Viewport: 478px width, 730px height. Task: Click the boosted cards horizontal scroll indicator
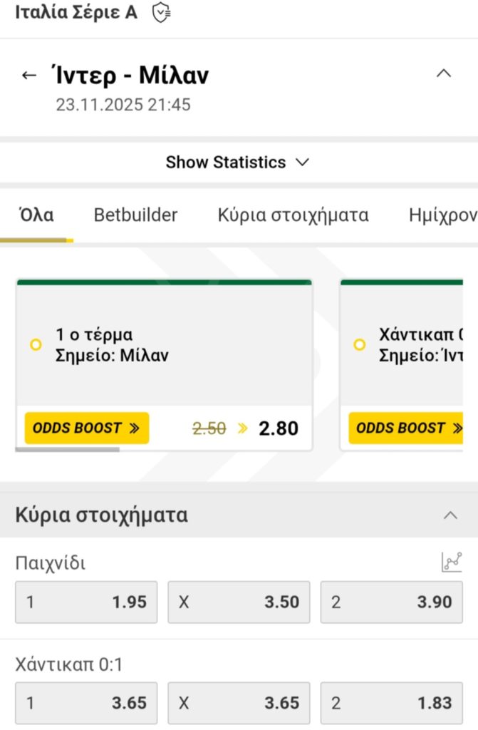pos(68,450)
